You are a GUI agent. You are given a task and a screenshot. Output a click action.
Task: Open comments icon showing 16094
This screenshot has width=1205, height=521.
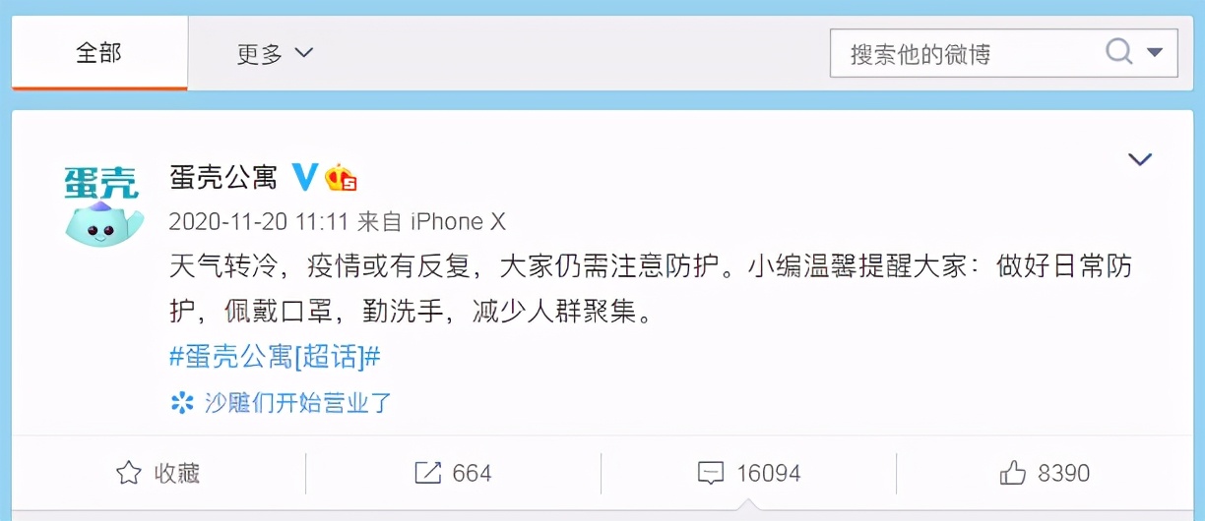tap(711, 474)
